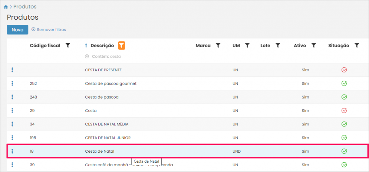The height and width of the screenshot is (172, 369).
Task: Click red status icon on Cesta row
Action: click(344, 111)
